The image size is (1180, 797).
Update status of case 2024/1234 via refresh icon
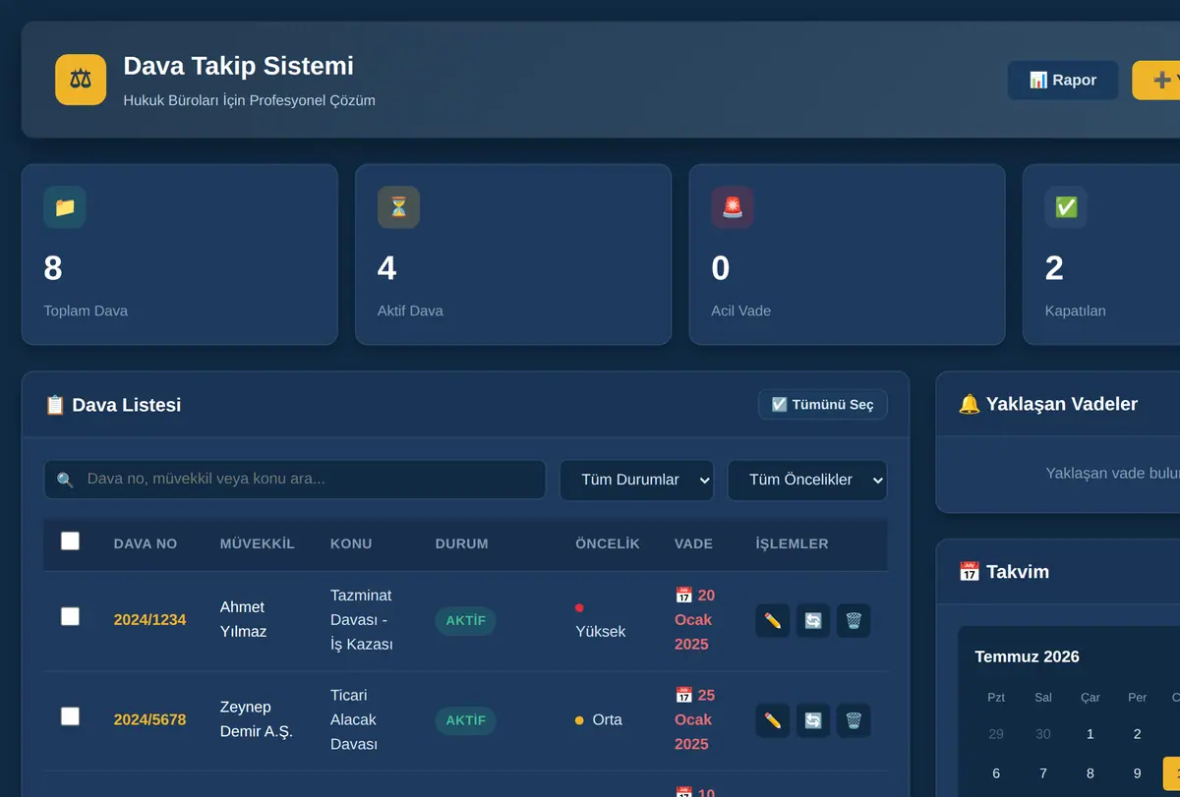(x=813, y=621)
